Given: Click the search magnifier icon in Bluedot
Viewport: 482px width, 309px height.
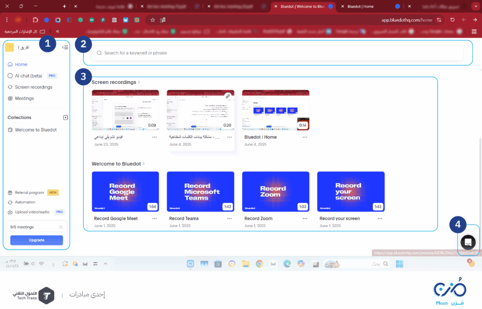Looking at the screenshot, I should coord(99,53).
